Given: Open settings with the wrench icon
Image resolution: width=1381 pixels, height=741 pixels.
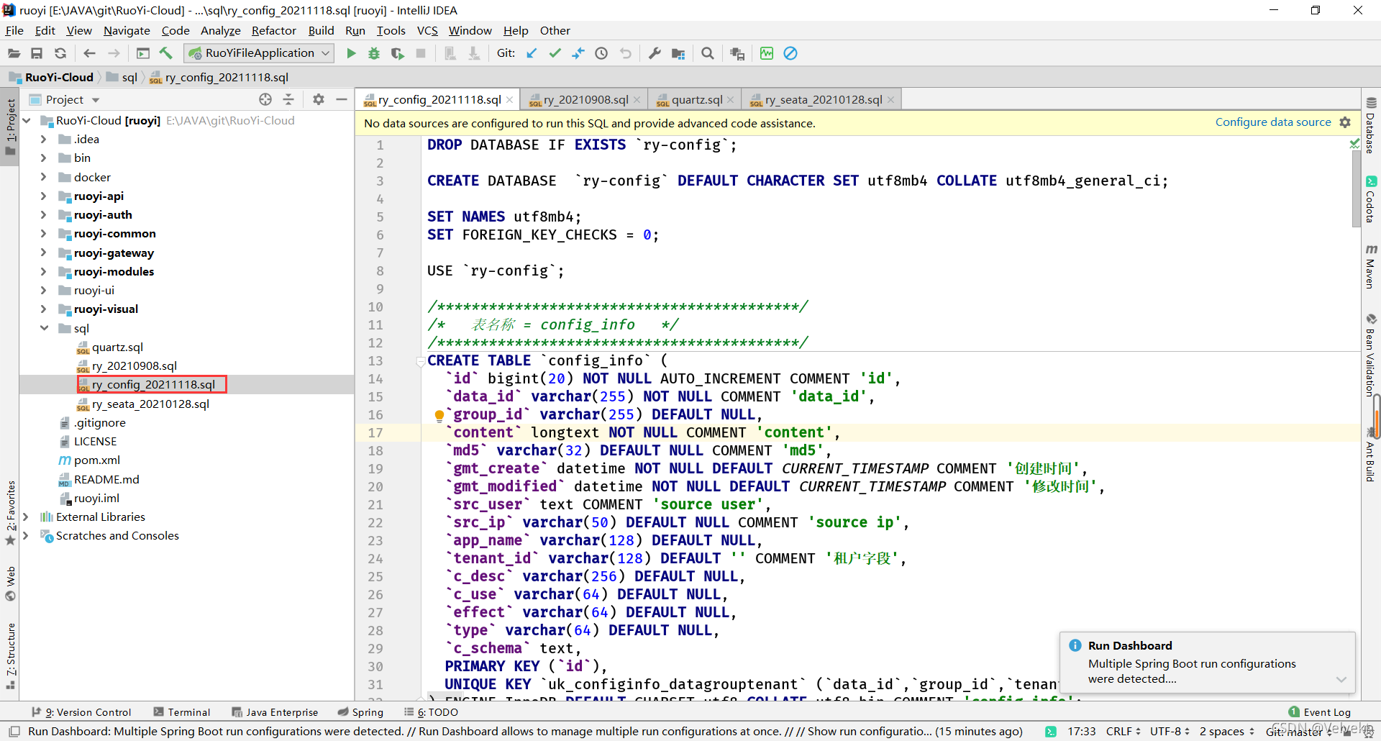Looking at the screenshot, I should coord(655,53).
